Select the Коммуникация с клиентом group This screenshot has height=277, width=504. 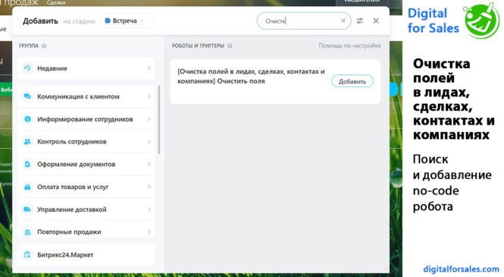(86, 96)
